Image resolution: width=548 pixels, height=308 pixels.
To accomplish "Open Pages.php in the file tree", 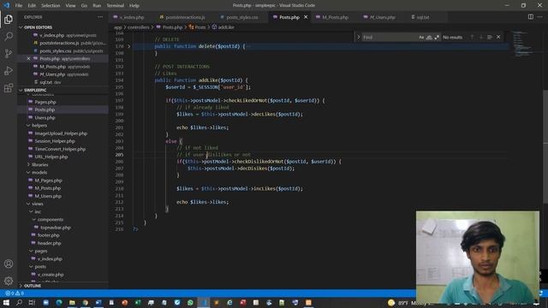I will (45, 102).
